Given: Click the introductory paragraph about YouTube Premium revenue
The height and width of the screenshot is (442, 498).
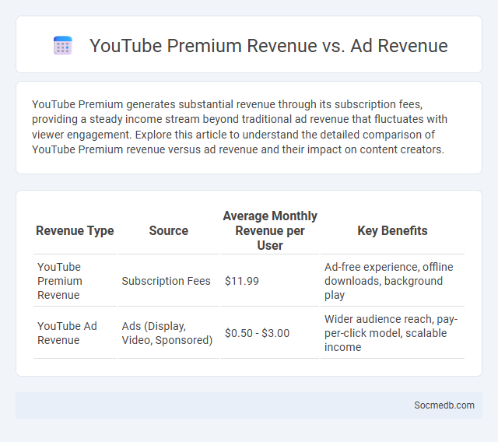Looking at the screenshot, I should point(240,127).
